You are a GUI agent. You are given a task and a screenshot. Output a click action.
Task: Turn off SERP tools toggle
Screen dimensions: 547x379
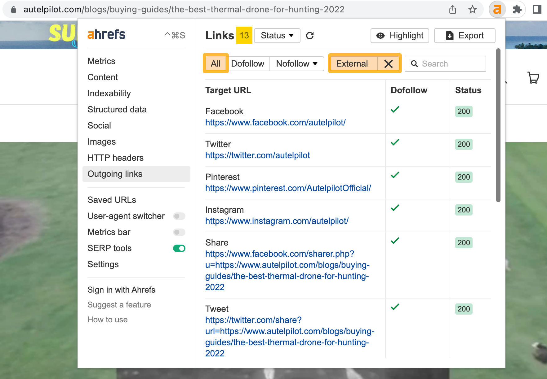coord(179,248)
